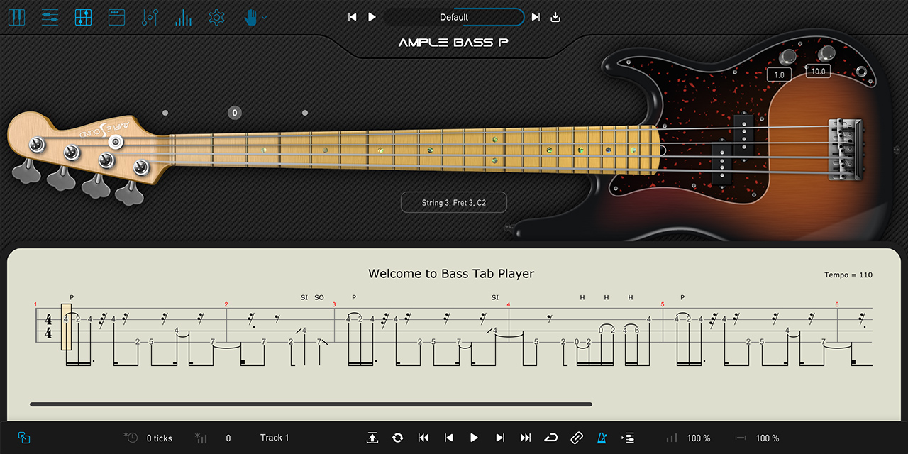908x454 pixels.
Task: Open the Default preset selector
Action: point(454,17)
